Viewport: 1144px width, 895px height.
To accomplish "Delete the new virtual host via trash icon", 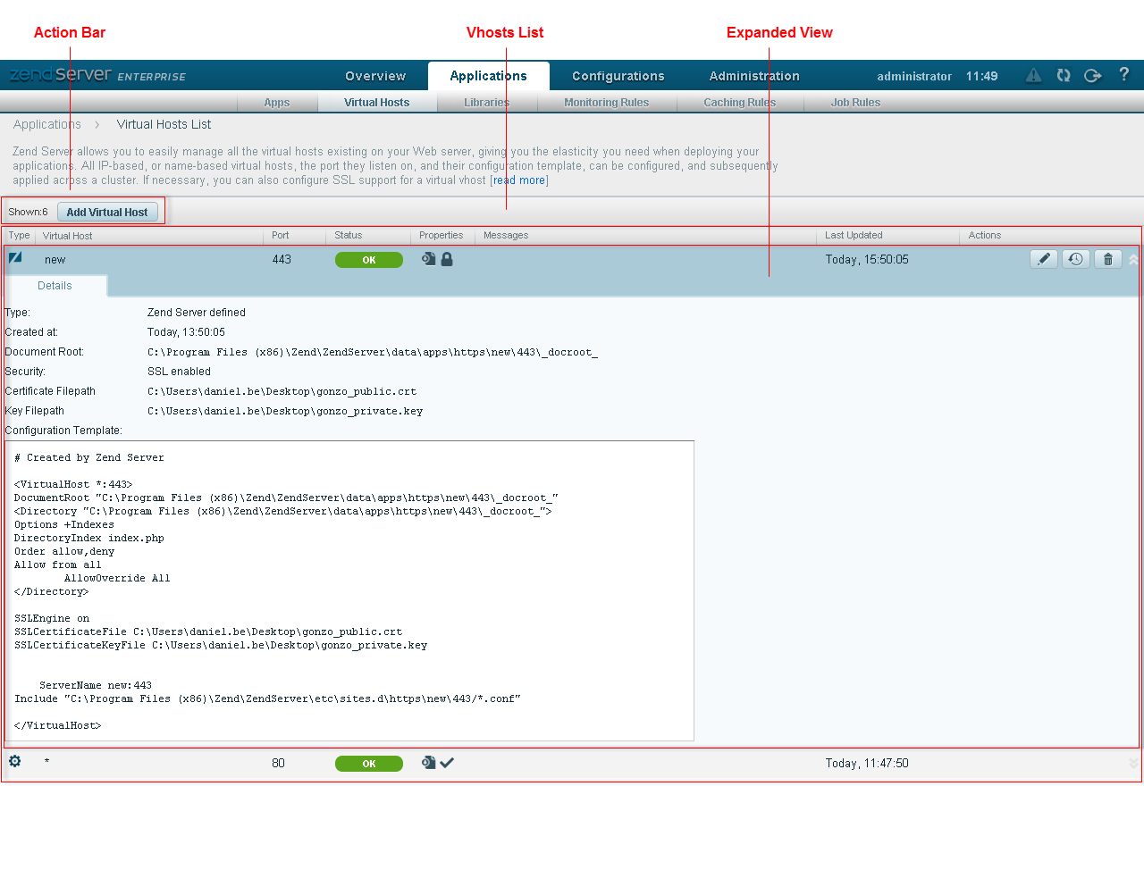I will (x=1107, y=259).
